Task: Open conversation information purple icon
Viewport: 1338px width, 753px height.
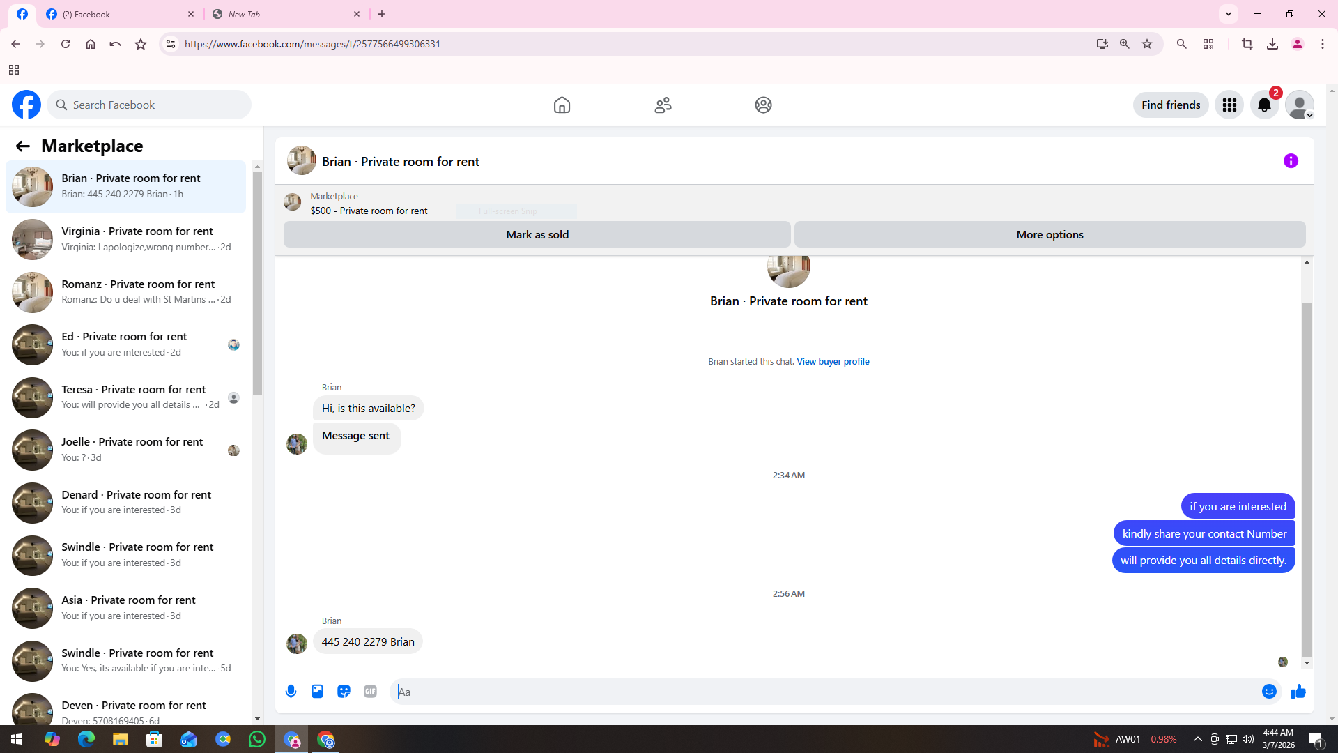Action: [1291, 161]
